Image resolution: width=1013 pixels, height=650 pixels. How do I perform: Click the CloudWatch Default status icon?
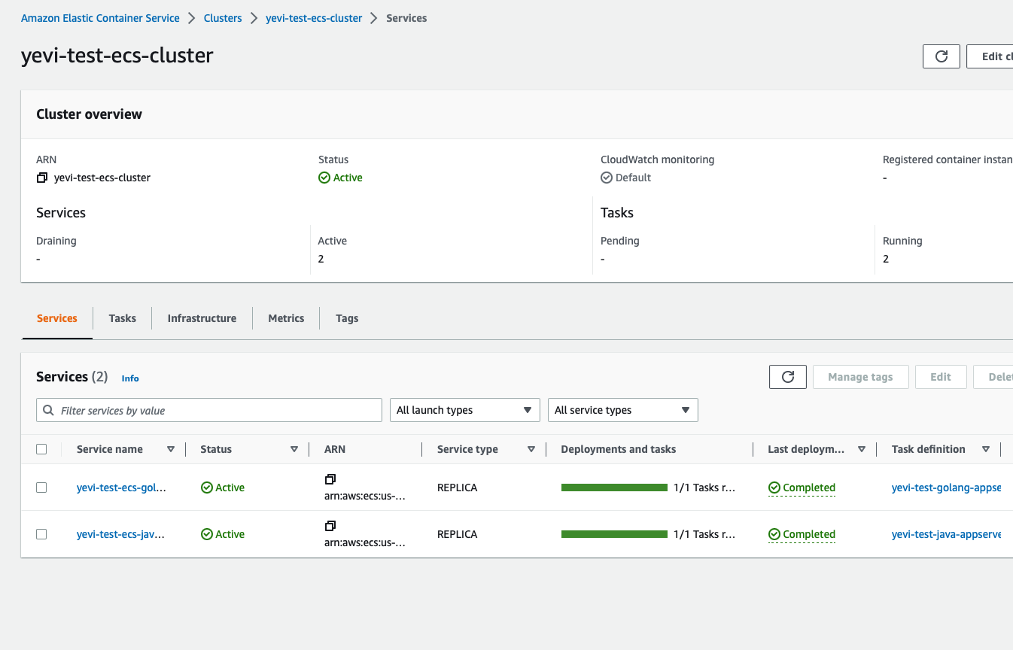click(x=607, y=178)
